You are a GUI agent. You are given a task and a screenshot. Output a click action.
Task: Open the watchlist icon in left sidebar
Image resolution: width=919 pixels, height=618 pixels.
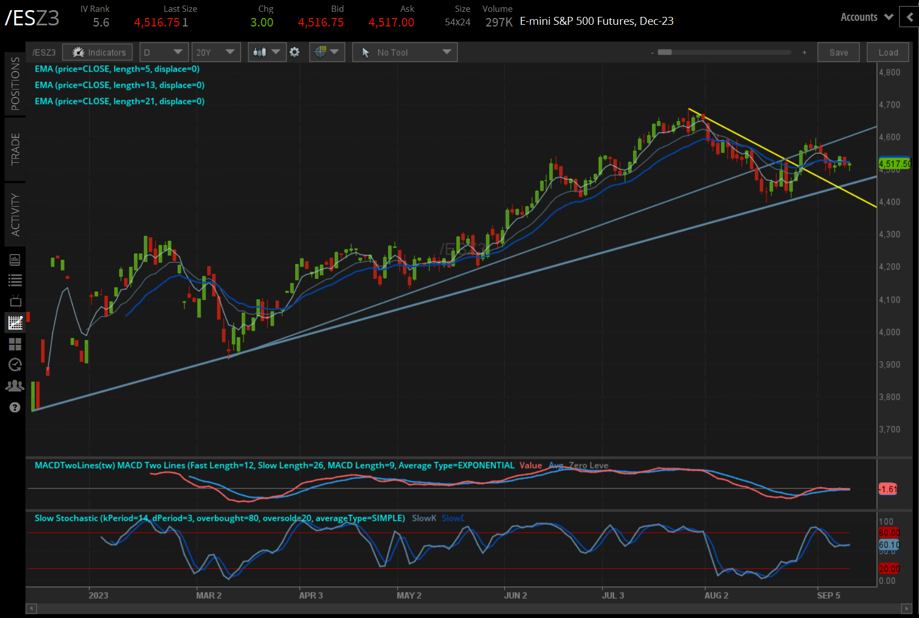coord(15,280)
